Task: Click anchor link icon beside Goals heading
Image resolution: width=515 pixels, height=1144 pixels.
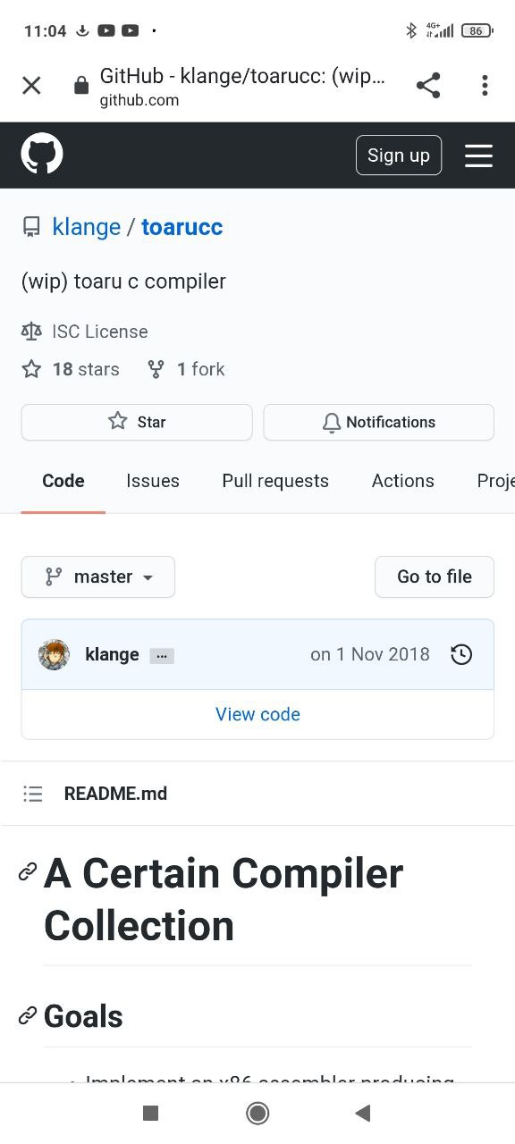Action: [x=28, y=1016]
